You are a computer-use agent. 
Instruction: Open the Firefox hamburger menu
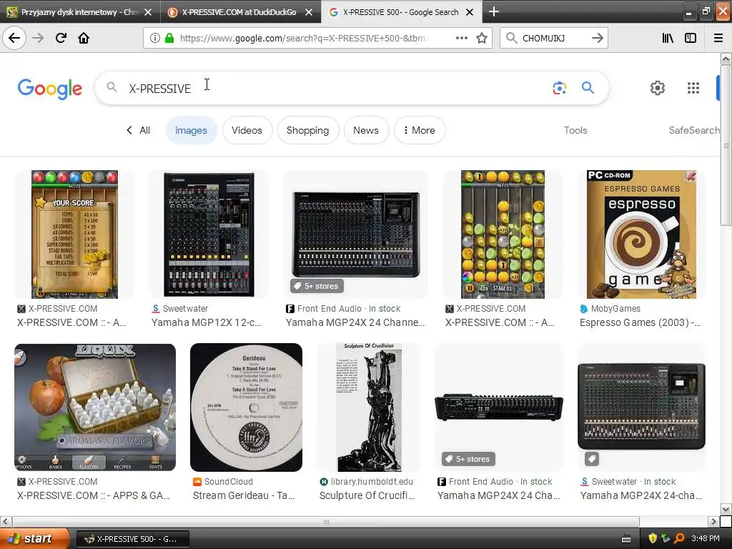(718, 38)
